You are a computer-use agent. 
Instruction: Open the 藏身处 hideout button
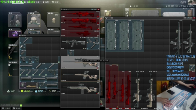point(17,108)
